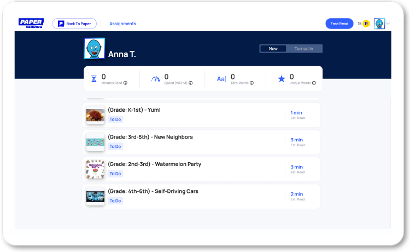
Task: Start a Free Read session
Action: (x=339, y=24)
